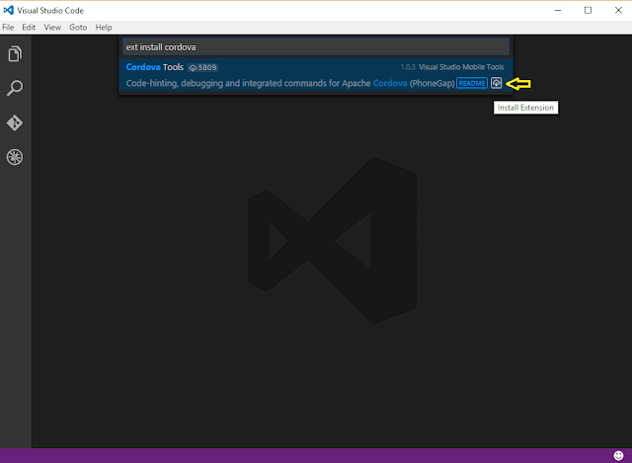Open the File menu
Image resolution: width=632 pixels, height=463 pixels.
pyautogui.click(x=8, y=28)
